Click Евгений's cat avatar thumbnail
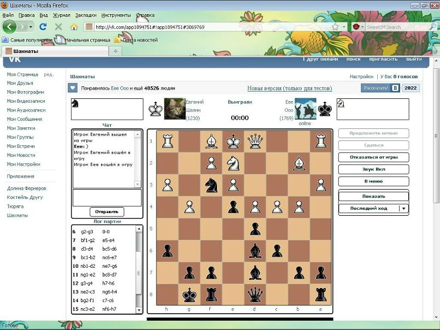 click(x=174, y=109)
